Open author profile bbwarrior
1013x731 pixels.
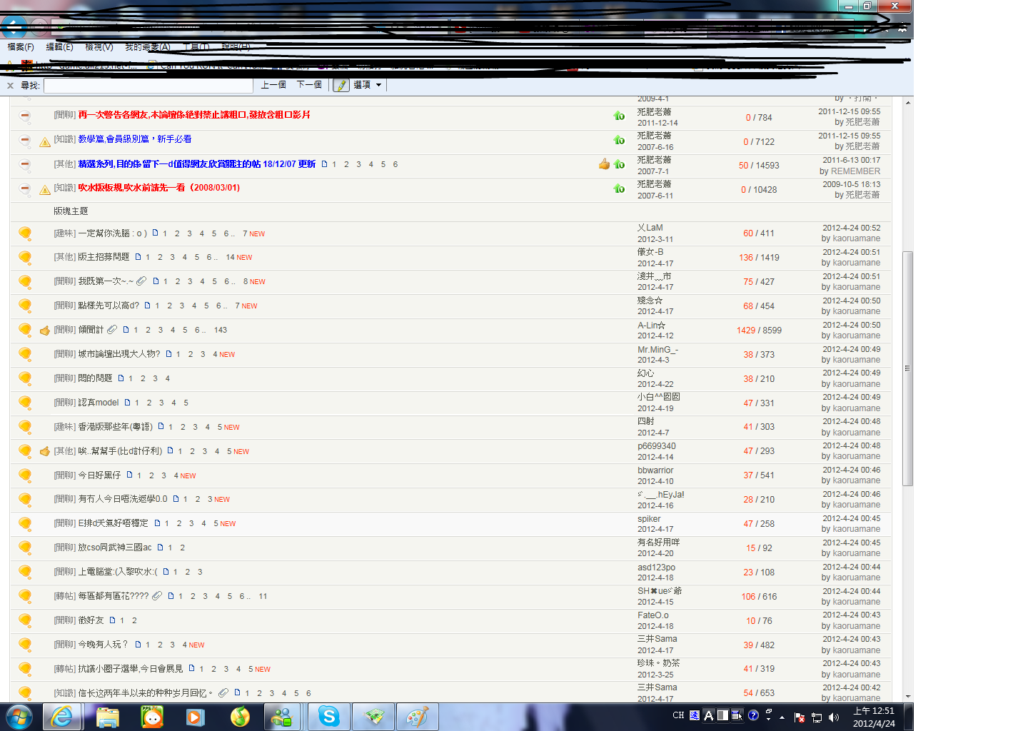tap(655, 470)
